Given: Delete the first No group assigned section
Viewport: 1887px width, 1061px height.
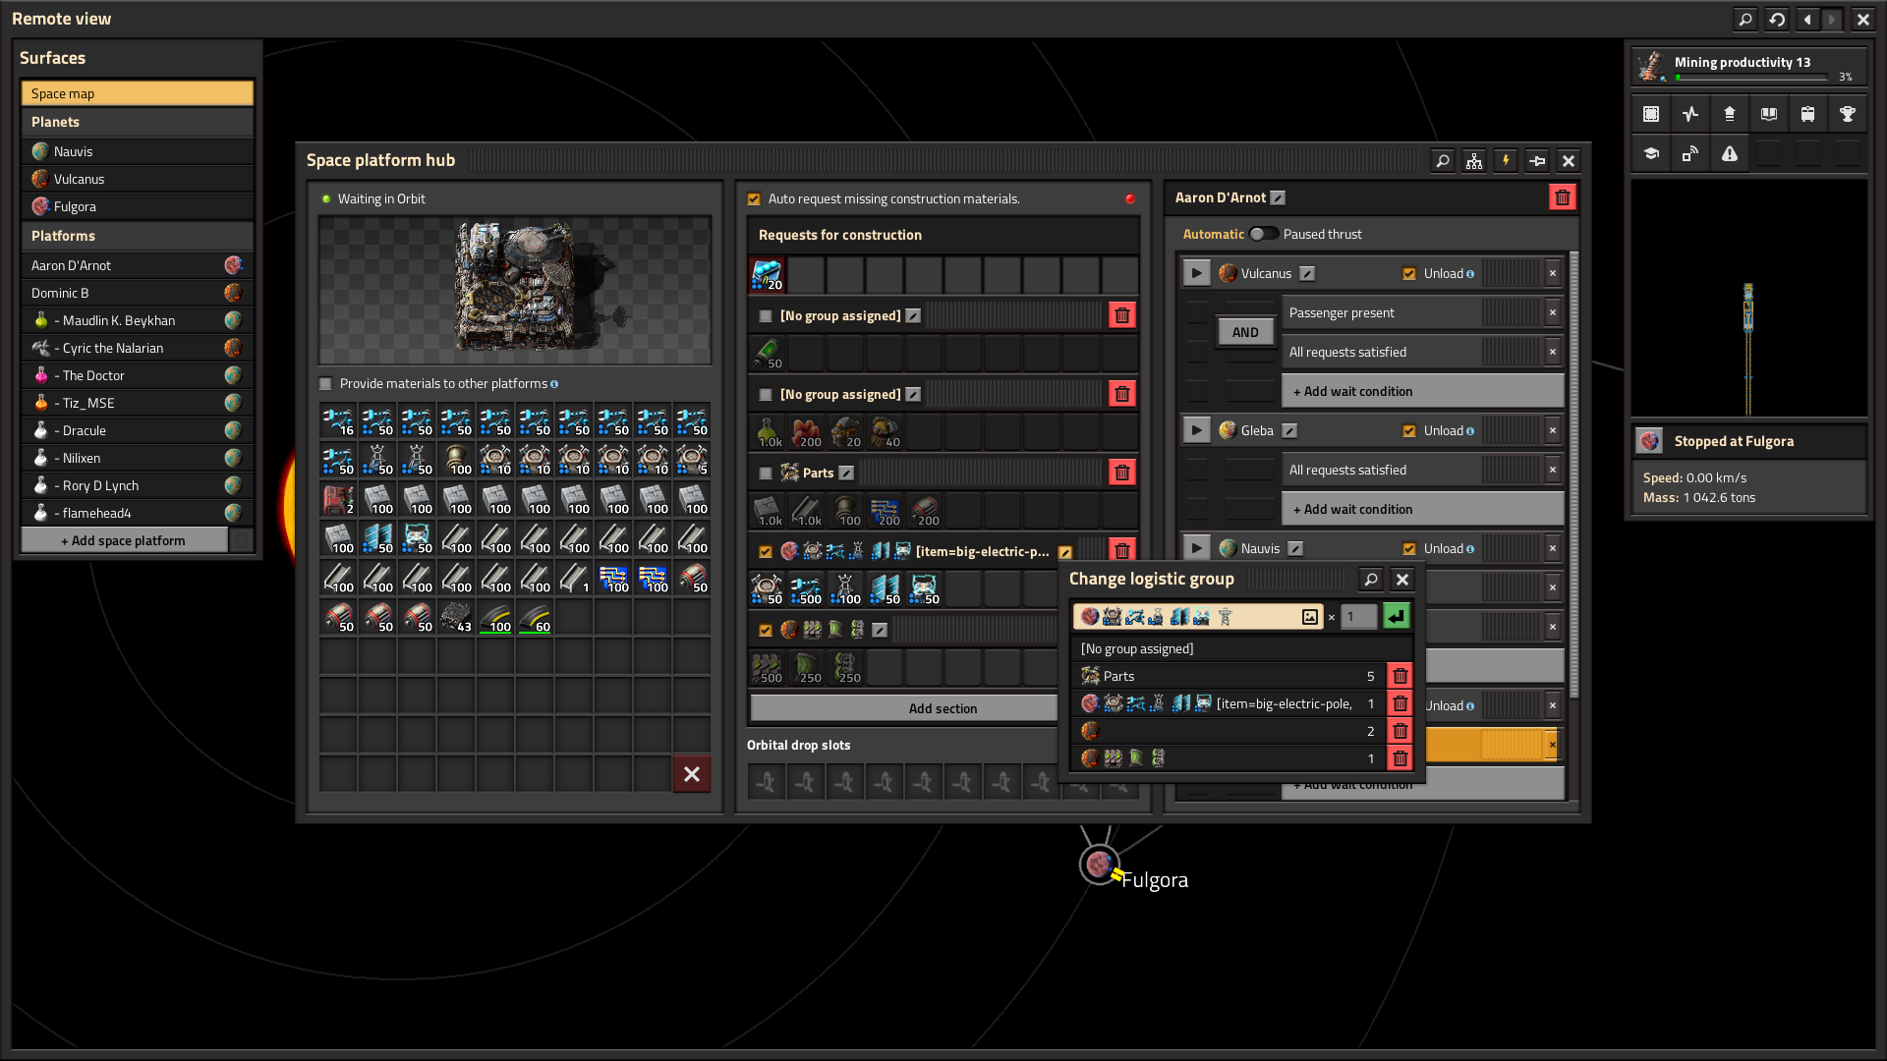Looking at the screenshot, I should point(1122,315).
